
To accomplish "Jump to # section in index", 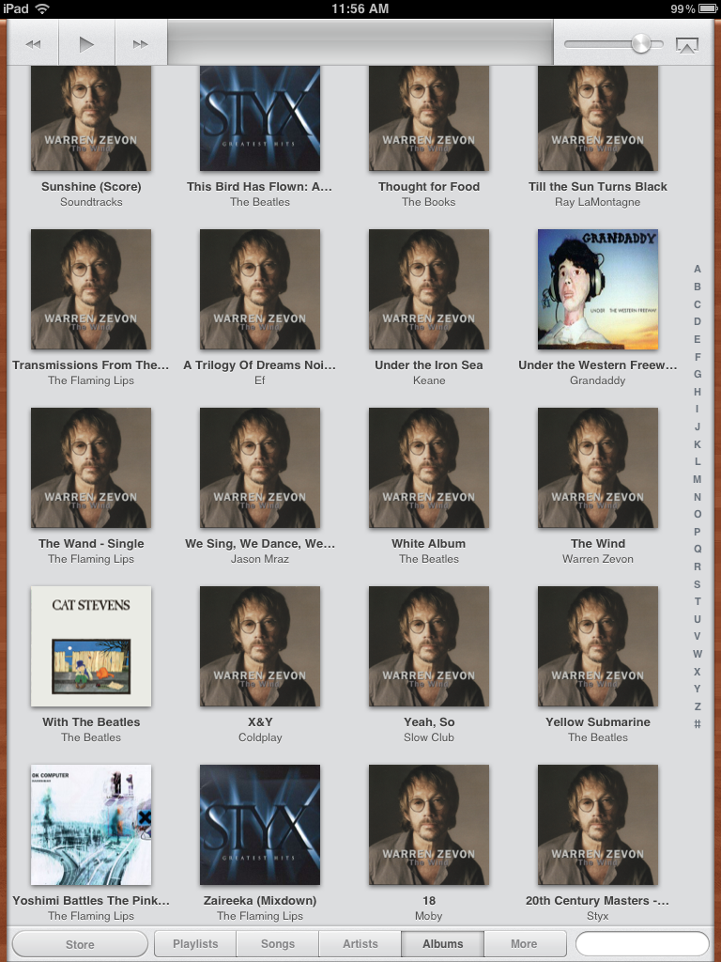I will point(698,724).
